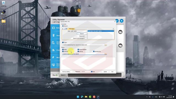Image resolution: width=176 pixels, height=99 pixels.
Task: Open the Windows Start menu
Action: pos(78,97)
